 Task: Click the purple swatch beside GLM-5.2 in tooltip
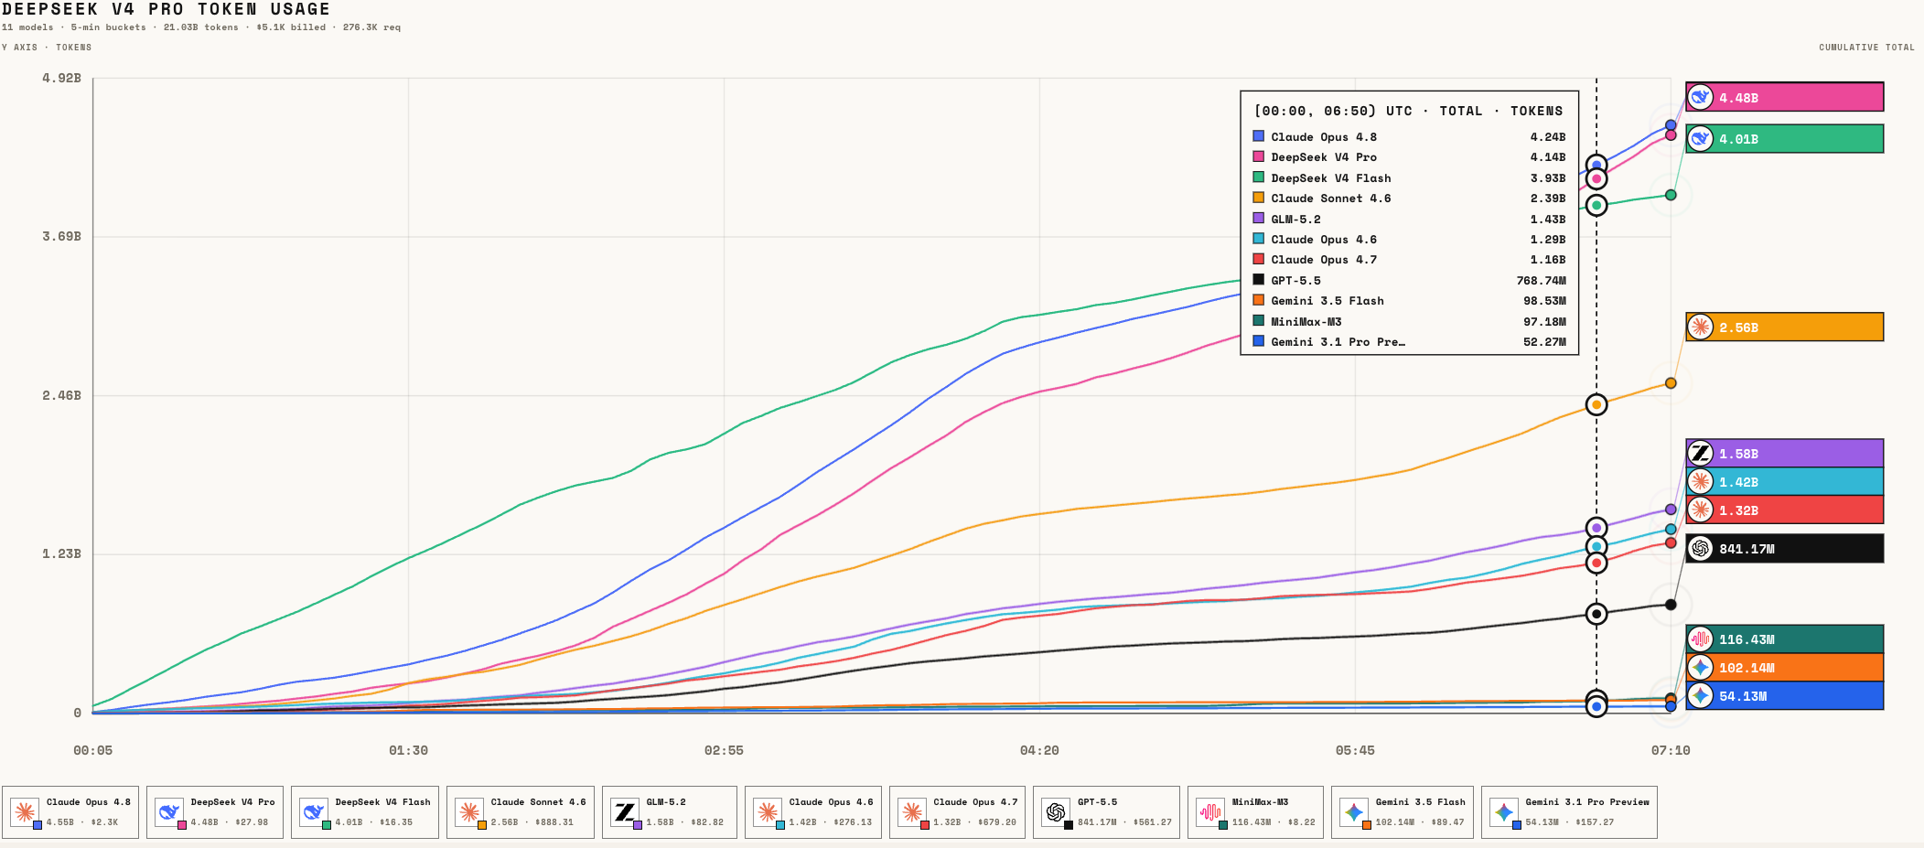pyautogui.click(x=1259, y=219)
